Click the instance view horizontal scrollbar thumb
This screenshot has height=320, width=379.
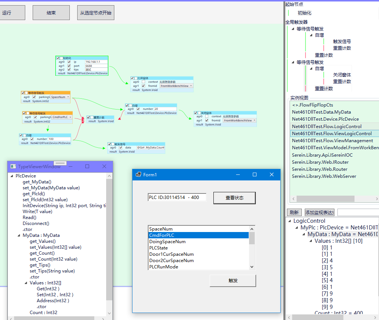pyautogui.click(x=325, y=199)
